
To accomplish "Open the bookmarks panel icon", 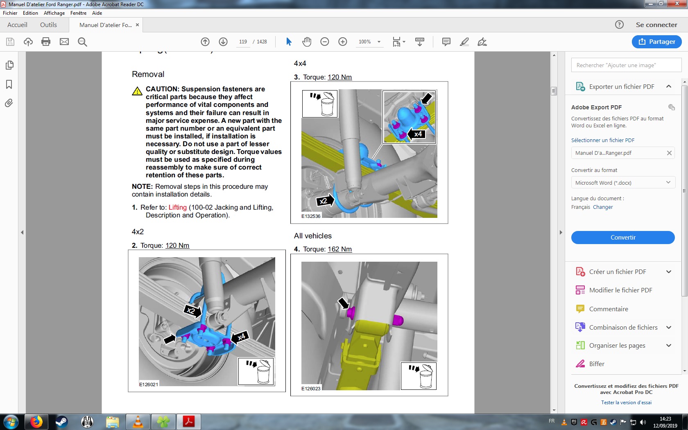I will tap(9, 84).
